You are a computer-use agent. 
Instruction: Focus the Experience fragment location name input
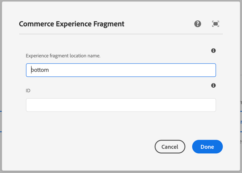tap(121, 70)
